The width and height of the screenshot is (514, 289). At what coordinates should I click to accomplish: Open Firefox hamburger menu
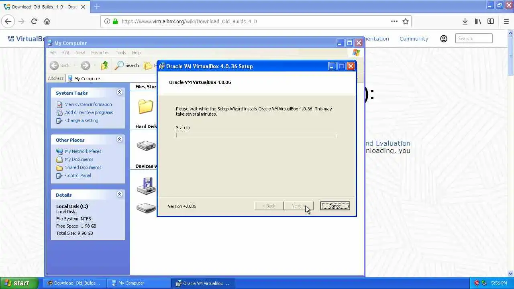[x=506, y=21]
